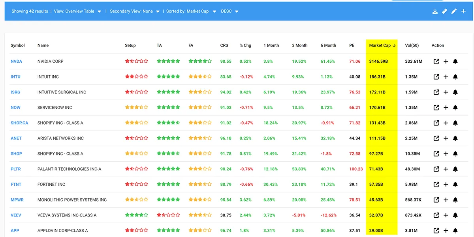The width and height of the screenshot is (474, 237).
Task: Add NOW to watchlist with plus icon
Action: [446, 108]
